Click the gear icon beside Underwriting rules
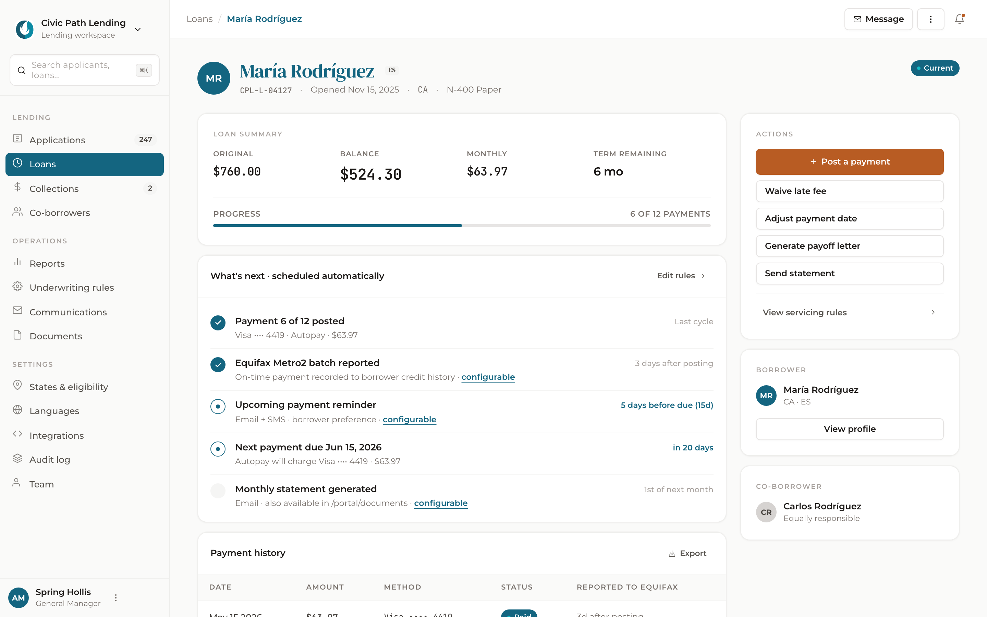The height and width of the screenshot is (617, 987). pyautogui.click(x=17, y=286)
